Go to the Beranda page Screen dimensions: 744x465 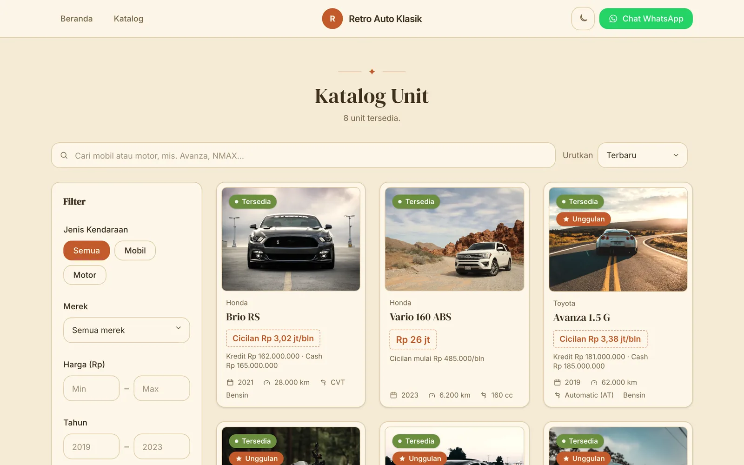tap(77, 19)
